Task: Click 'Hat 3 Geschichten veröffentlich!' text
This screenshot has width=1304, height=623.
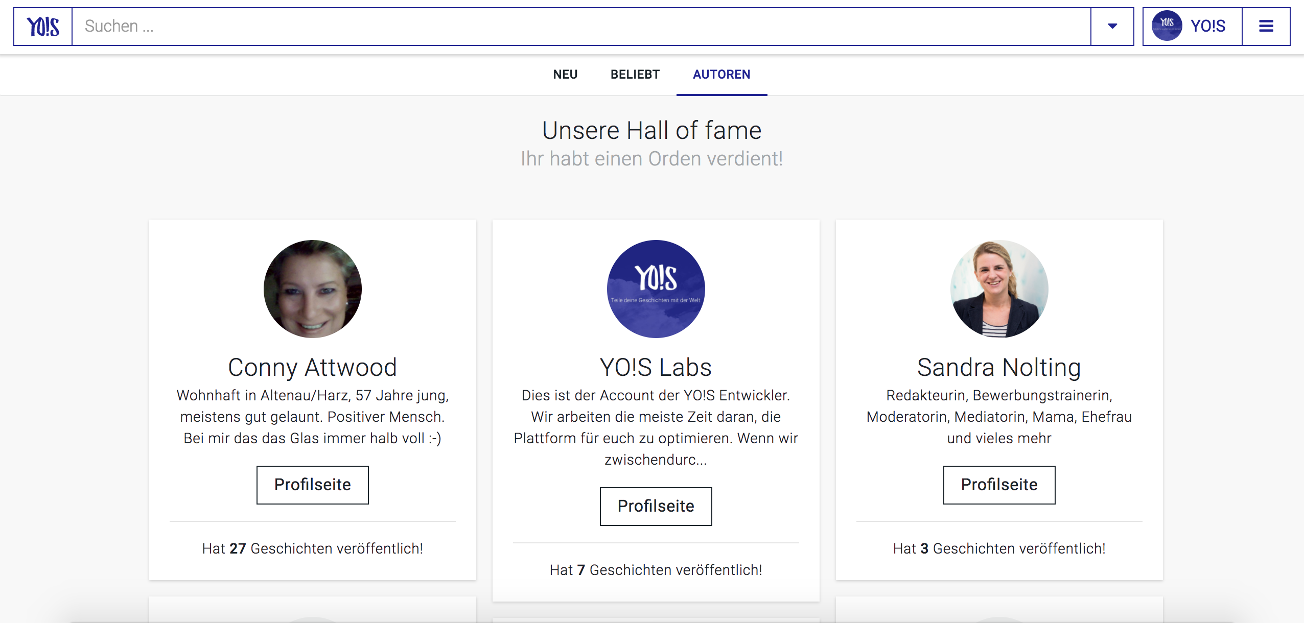Action: (x=999, y=548)
